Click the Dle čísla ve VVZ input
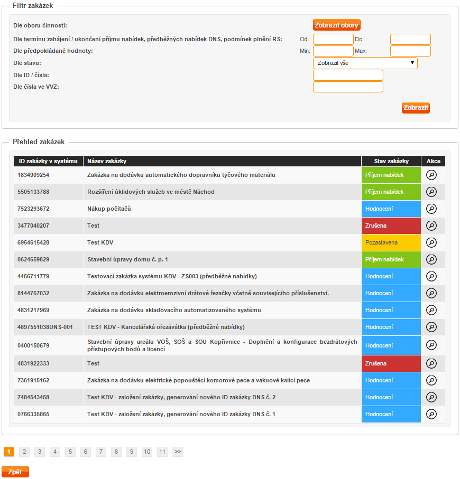Screen dimensions: 460x479 pyautogui.click(x=348, y=87)
